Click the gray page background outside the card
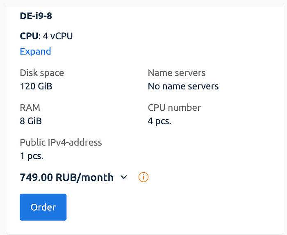The height and width of the screenshot is (235, 287). click(x=3, y=123)
